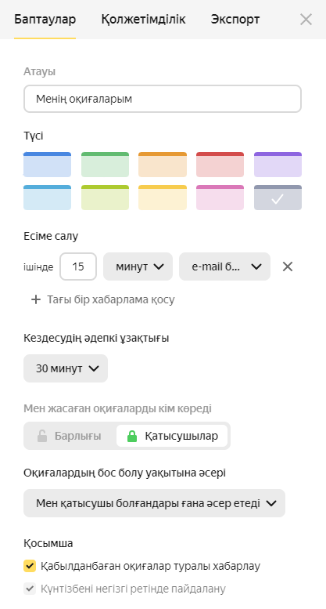Click Тағы бір хабарлама қосу link
Image resolution: width=326 pixels, height=609 pixels.
(111, 299)
